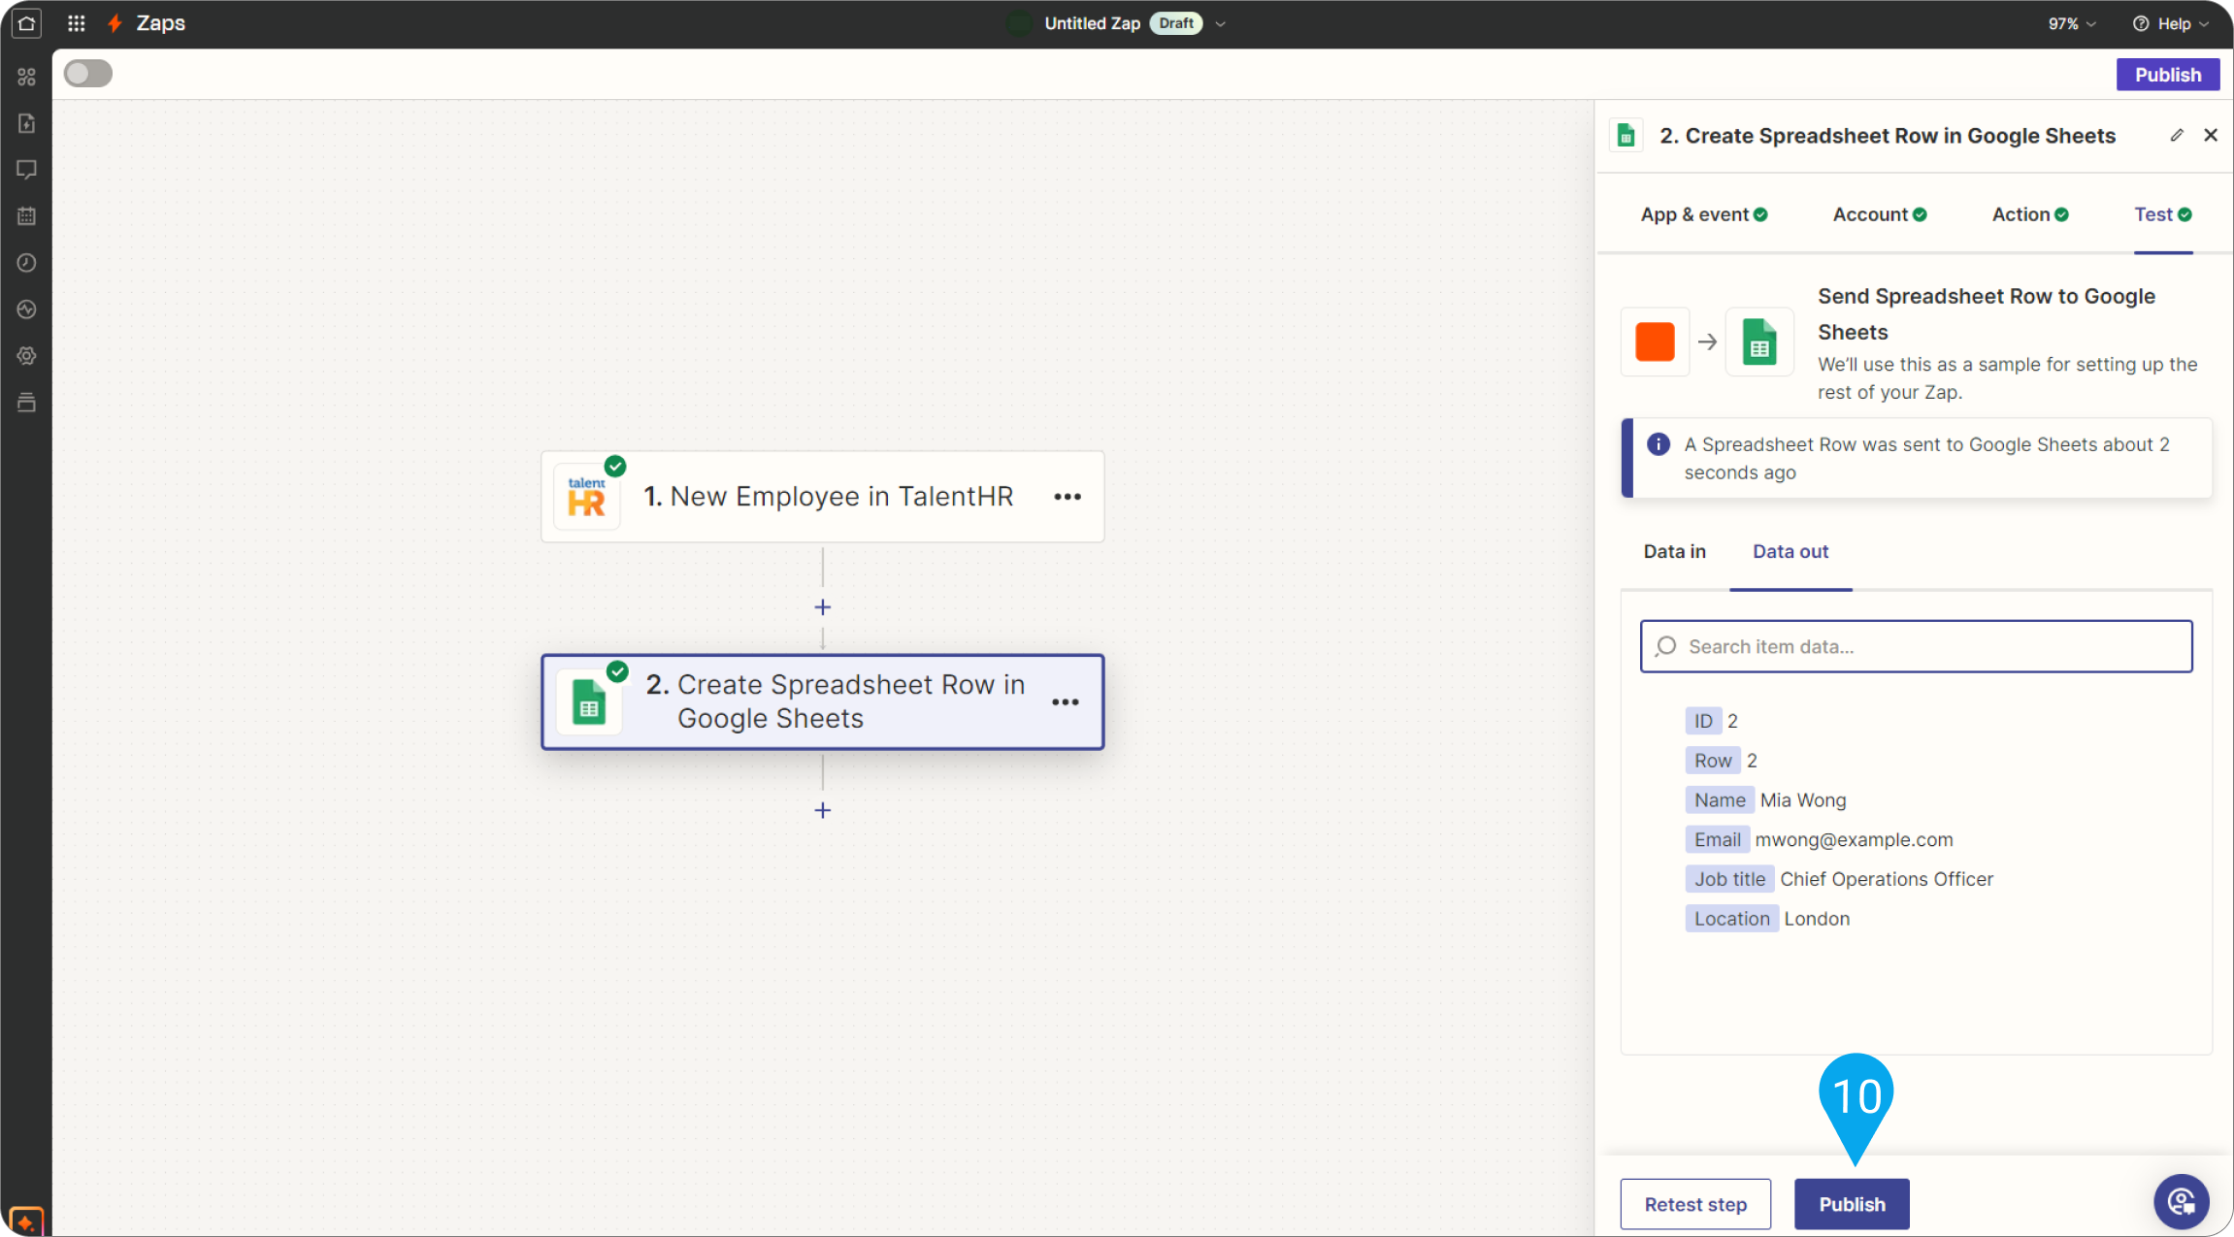The image size is (2234, 1237).
Task: Open the sidebar calendar icon
Action: click(x=27, y=216)
